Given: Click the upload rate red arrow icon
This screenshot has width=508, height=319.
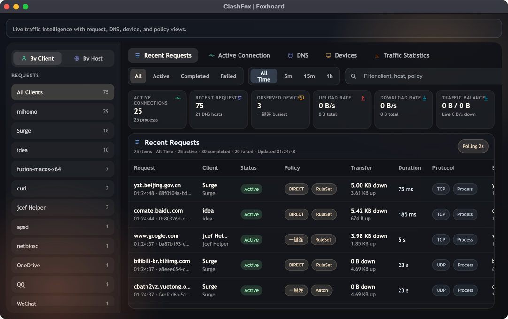Looking at the screenshot, I should click(x=362, y=98).
